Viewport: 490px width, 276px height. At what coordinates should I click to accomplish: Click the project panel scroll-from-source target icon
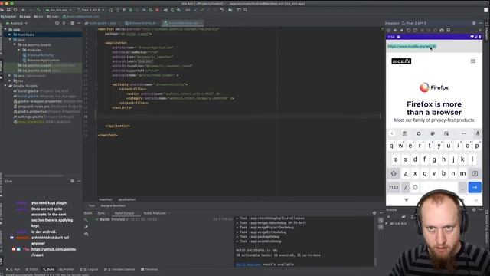click(x=57, y=23)
